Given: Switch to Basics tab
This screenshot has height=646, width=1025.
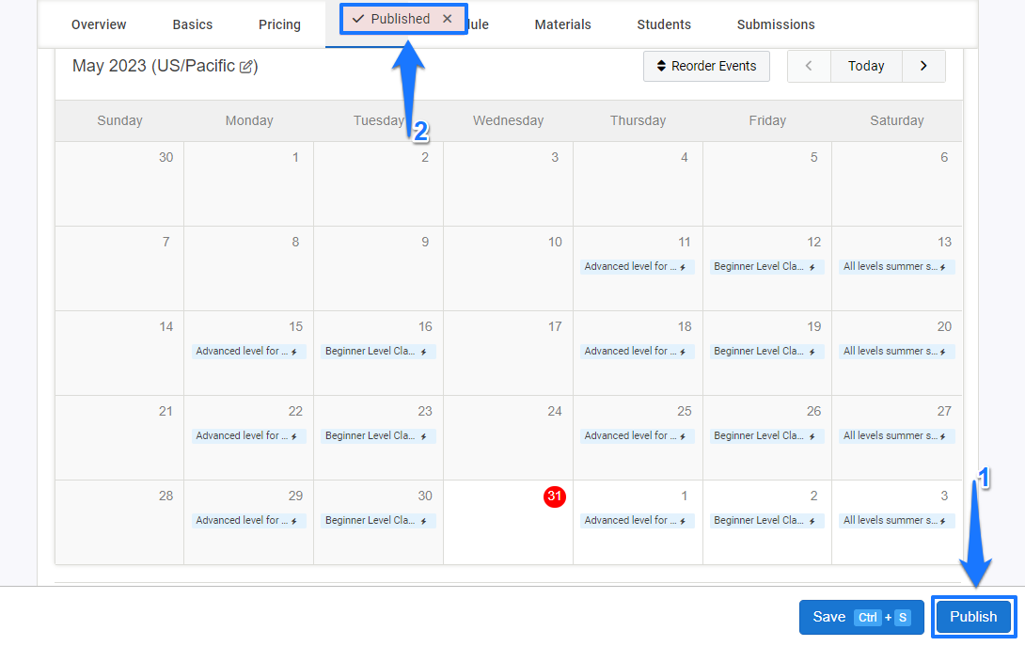Looking at the screenshot, I should pos(192,24).
